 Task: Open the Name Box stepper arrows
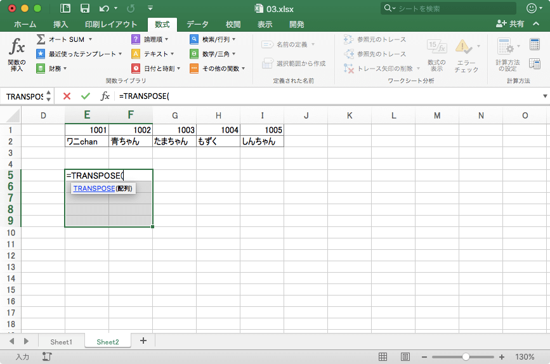(x=48, y=96)
